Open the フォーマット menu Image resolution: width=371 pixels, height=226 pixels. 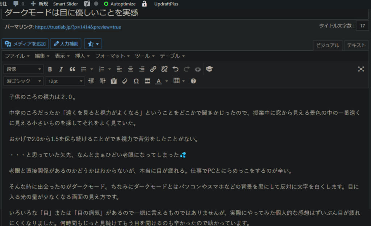point(112,56)
